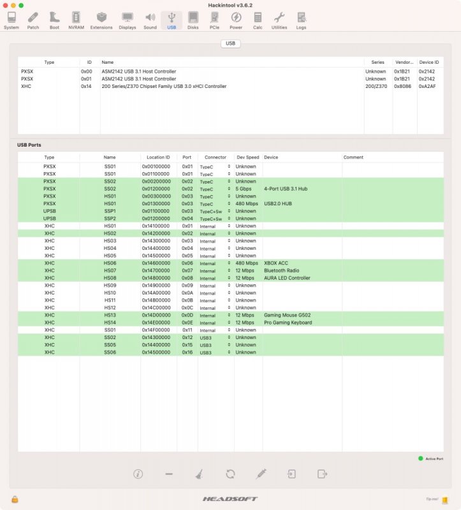Sort controllers by Type column header
461x510 pixels.
coord(49,62)
